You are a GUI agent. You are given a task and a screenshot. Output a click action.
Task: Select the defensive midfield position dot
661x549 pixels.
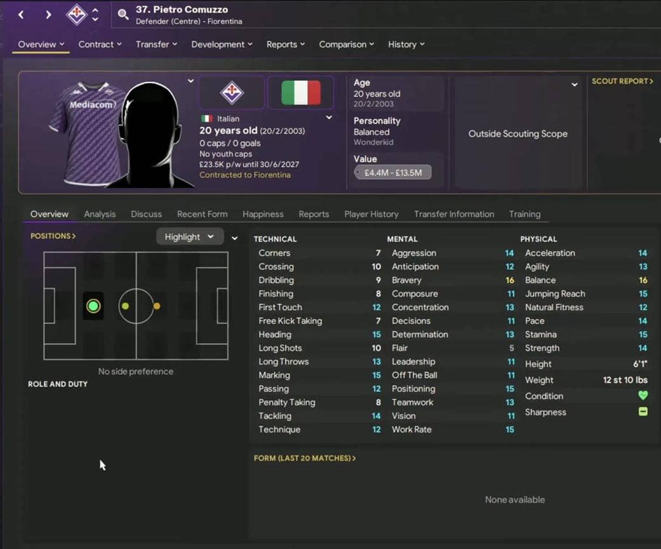pyautogui.click(x=125, y=306)
